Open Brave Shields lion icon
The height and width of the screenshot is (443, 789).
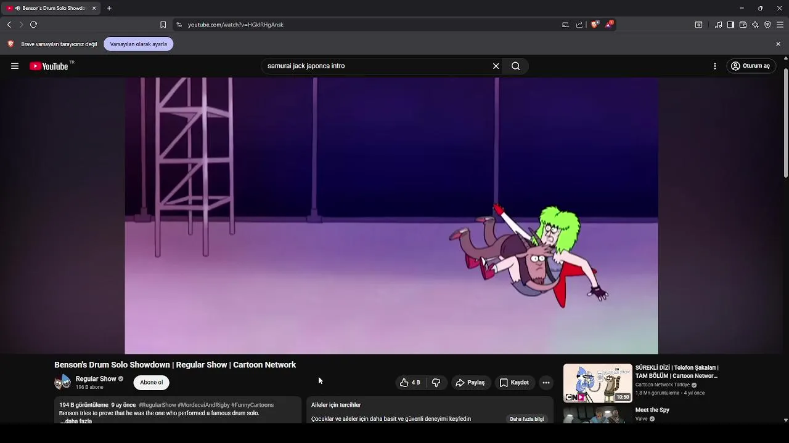coord(594,25)
